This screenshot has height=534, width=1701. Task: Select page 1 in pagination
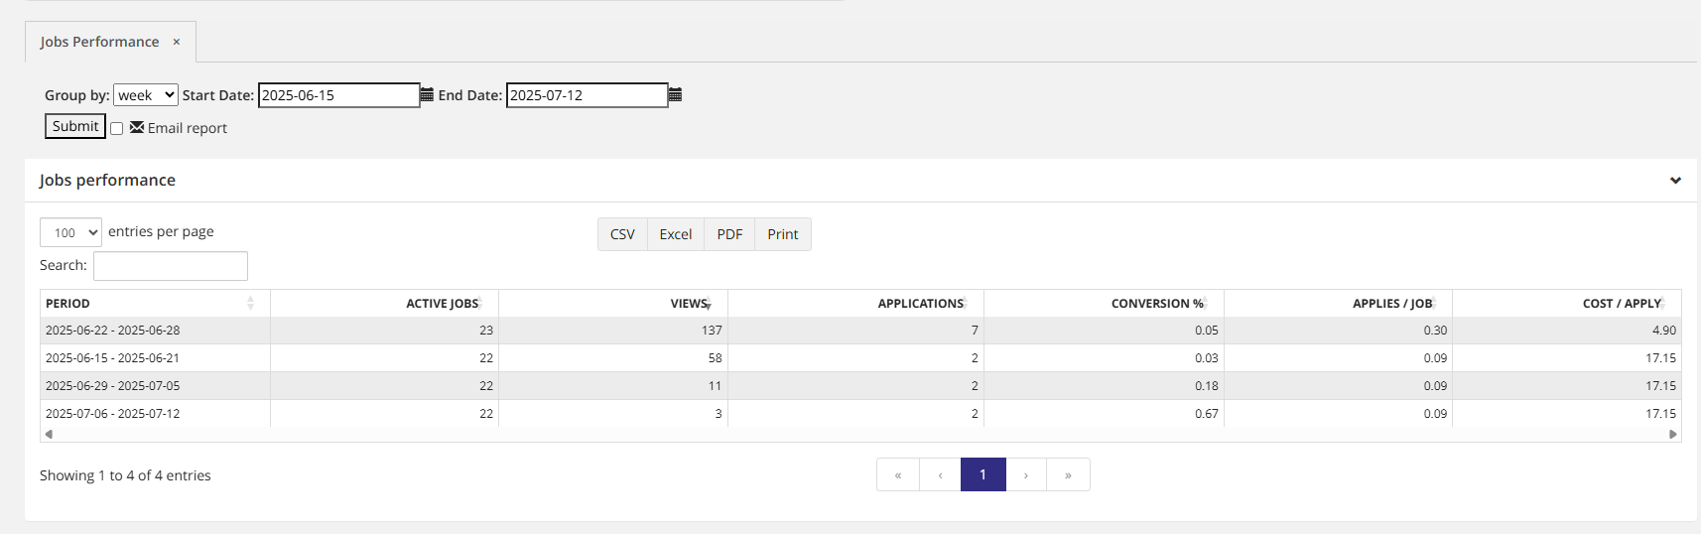[982, 475]
